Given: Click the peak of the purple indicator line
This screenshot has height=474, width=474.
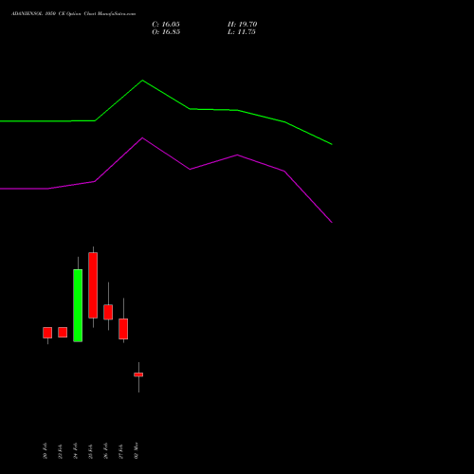Looking at the screenshot, I should tap(142, 137).
